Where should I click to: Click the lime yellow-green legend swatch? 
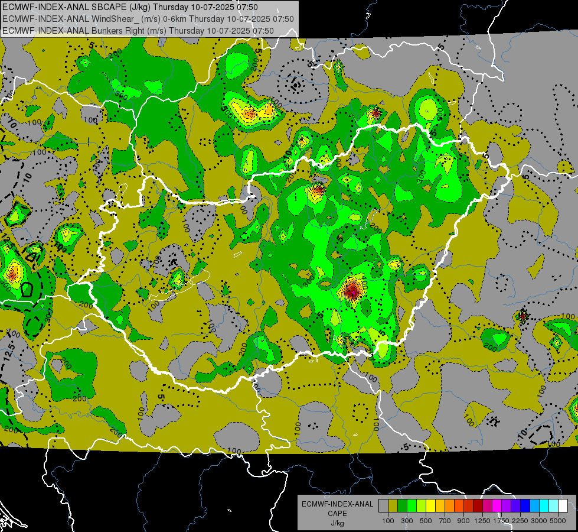pyautogui.click(x=422, y=505)
